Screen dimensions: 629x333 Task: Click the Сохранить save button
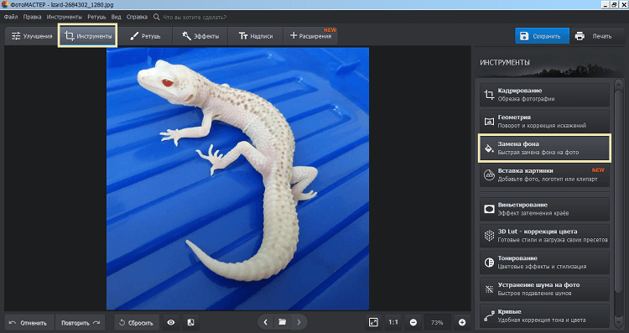pyautogui.click(x=542, y=36)
